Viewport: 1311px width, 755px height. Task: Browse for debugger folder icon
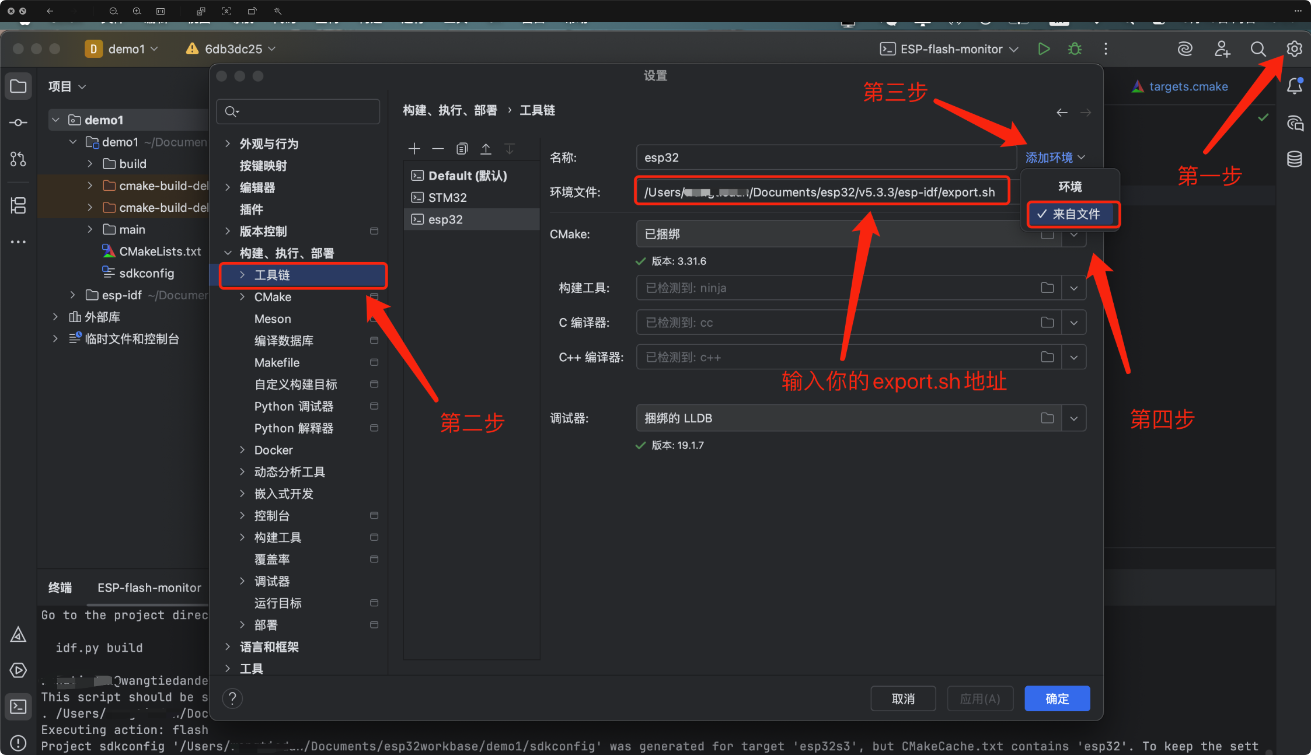[1047, 418]
